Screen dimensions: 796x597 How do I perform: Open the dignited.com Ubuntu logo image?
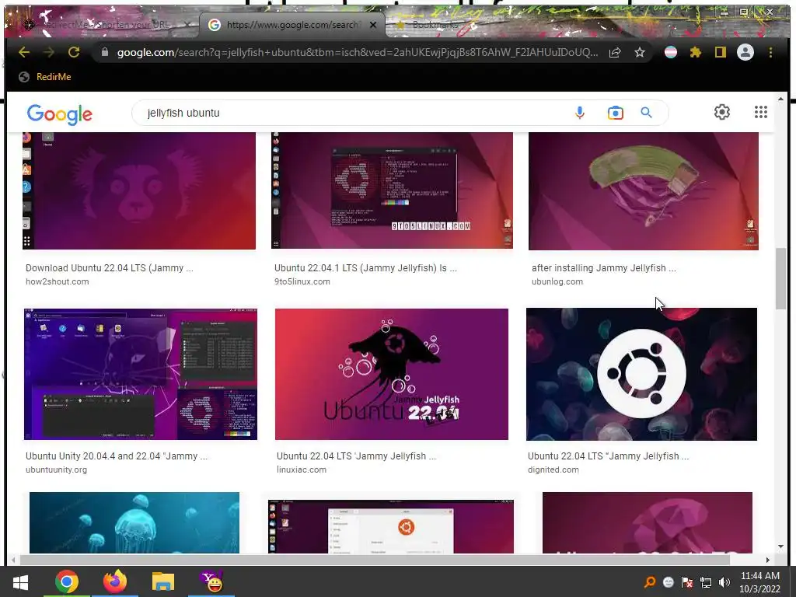[641, 374]
